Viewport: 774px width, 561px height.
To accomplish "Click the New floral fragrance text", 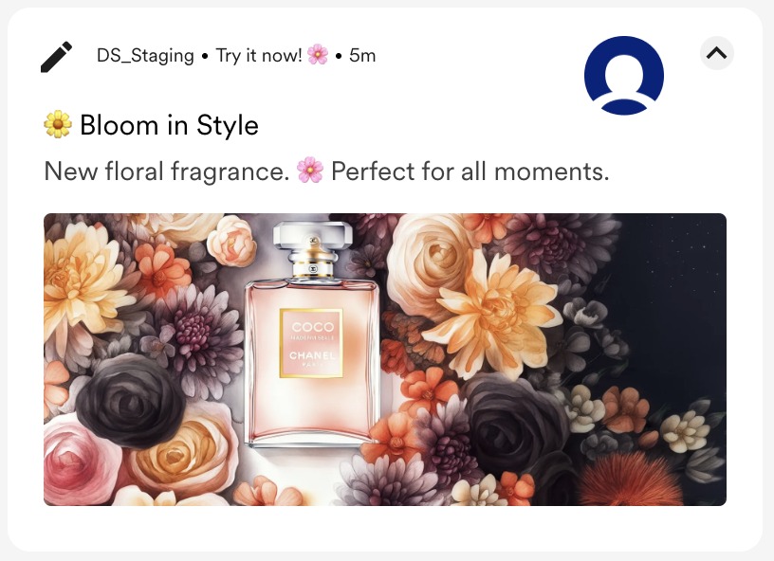I will [x=166, y=172].
